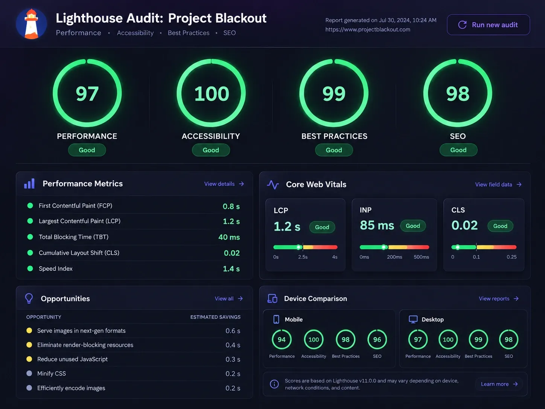Viewport: 545px width, 409px height.
Task: Click the Learn more button
Action: point(499,384)
